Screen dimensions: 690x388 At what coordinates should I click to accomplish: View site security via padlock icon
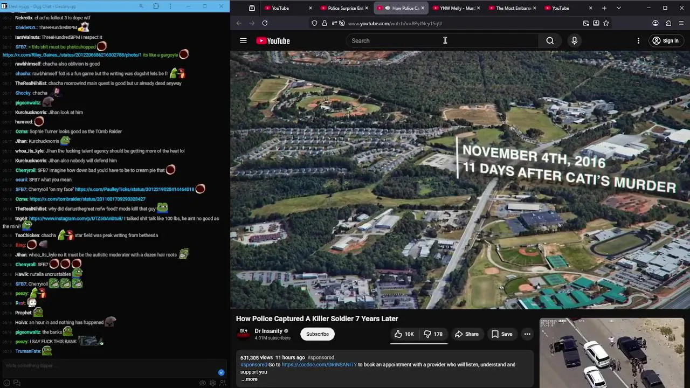[x=325, y=23]
